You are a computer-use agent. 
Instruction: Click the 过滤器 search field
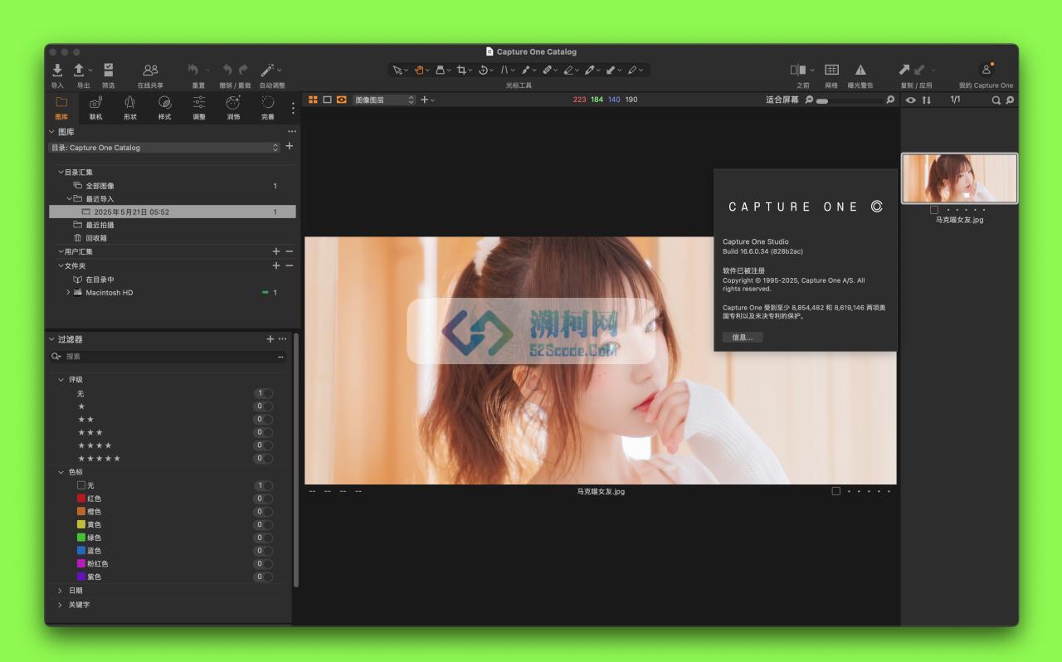pyautogui.click(x=168, y=356)
